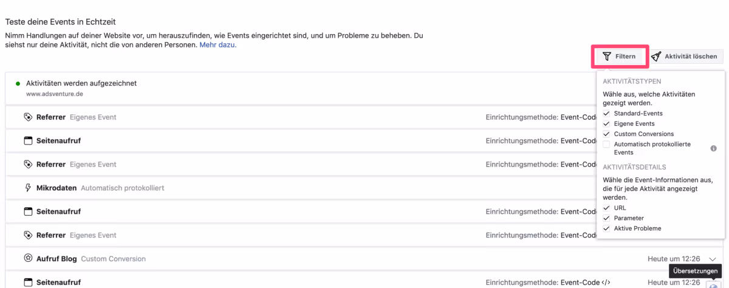Click the star icon of Aufruf Blog

click(27, 259)
